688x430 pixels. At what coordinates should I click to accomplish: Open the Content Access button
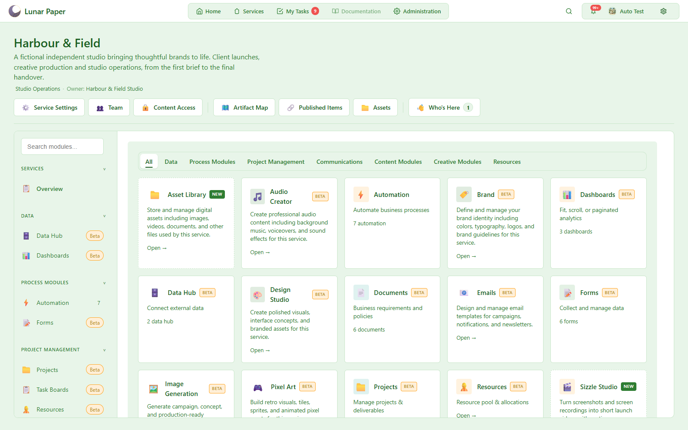click(168, 107)
